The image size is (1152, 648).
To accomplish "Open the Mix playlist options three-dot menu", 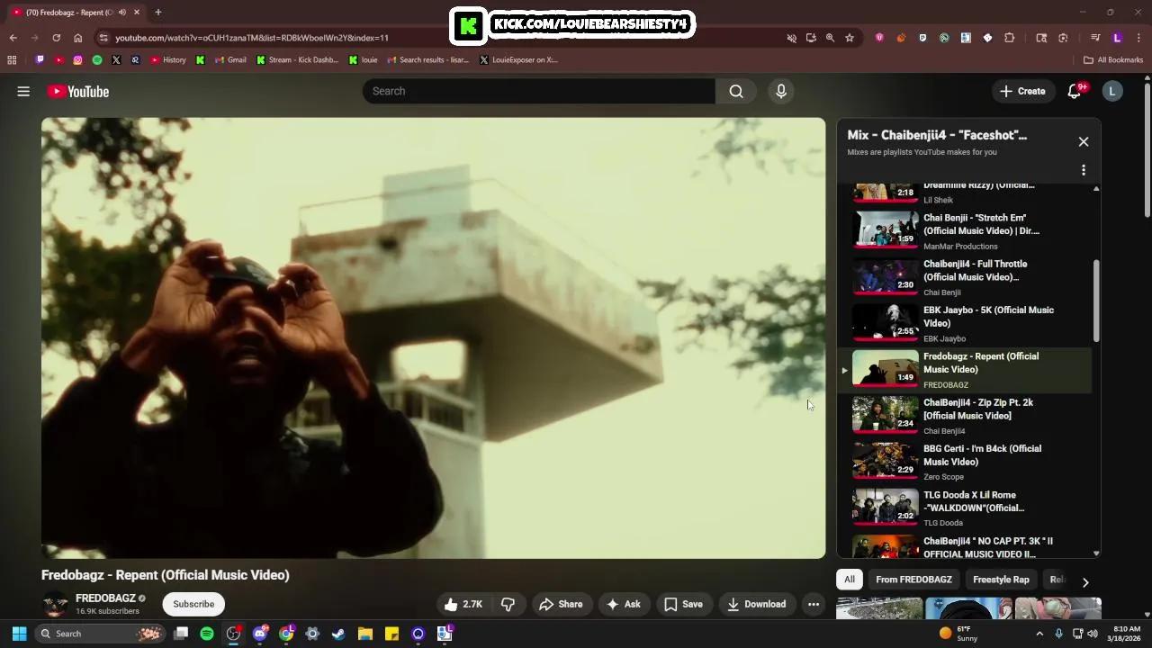I will pos(1084,169).
